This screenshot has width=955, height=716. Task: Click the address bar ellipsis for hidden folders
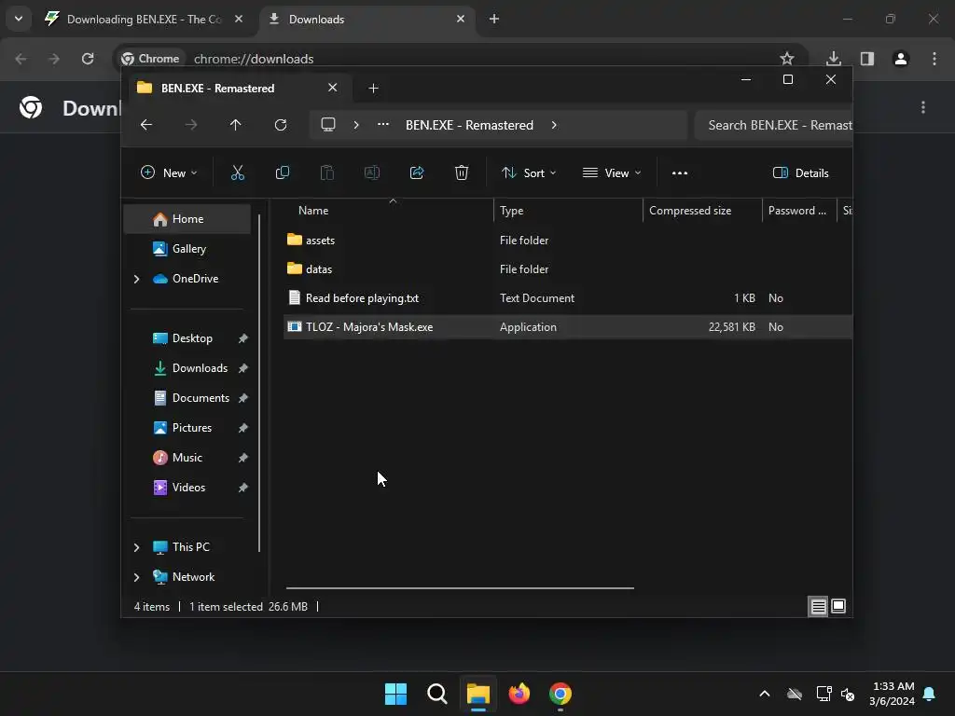coord(382,124)
